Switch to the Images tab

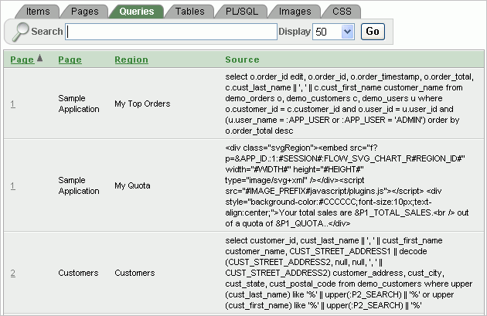click(x=295, y=12)
